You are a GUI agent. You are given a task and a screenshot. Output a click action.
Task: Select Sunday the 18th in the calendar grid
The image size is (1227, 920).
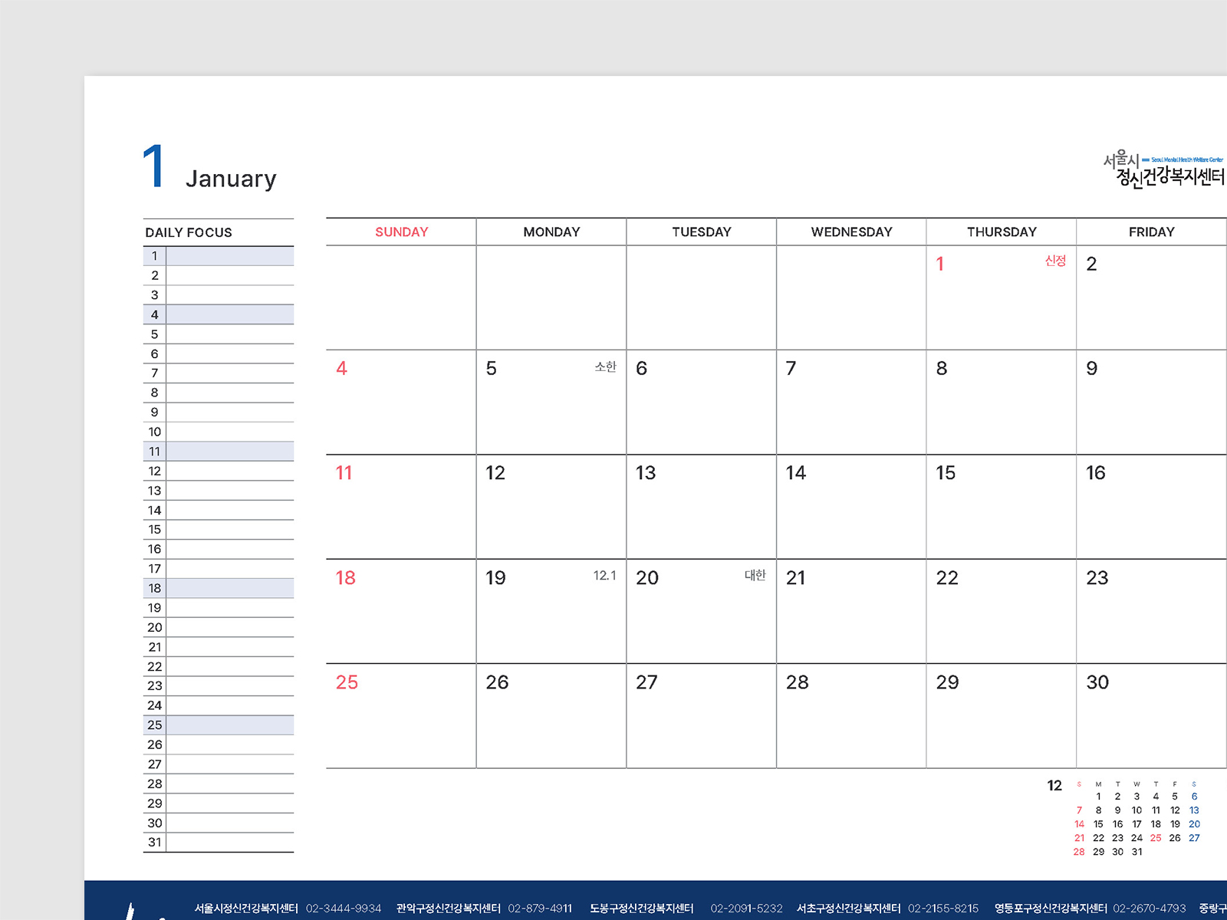[x=345, y=578]
